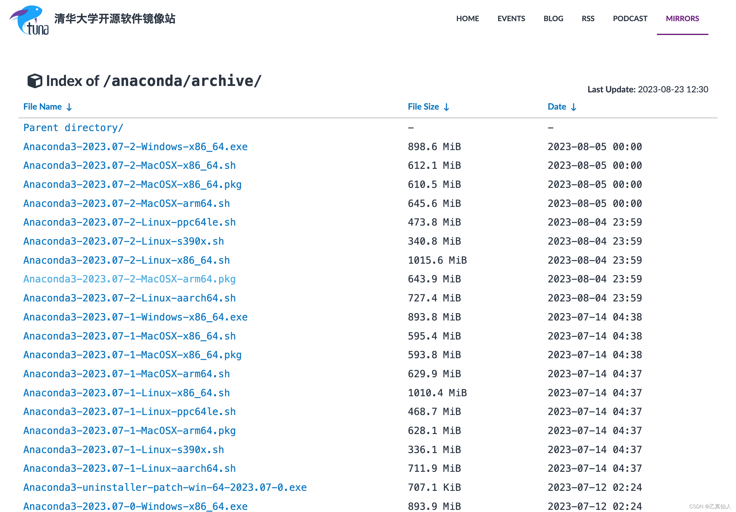Click the 473.8 MiB file size
Screen dimensions: 736x512
click(x=434, y=222)
